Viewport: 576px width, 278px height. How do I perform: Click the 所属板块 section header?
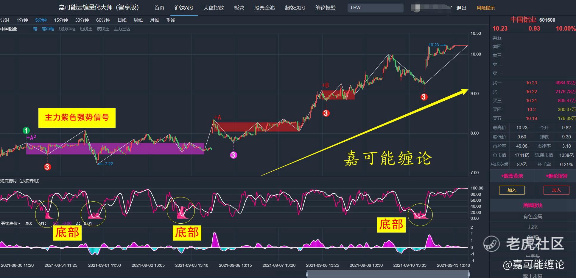(533, 205)
